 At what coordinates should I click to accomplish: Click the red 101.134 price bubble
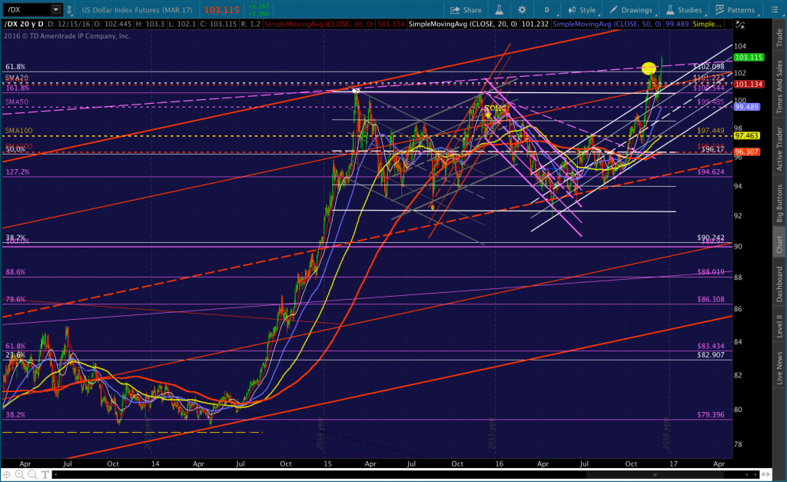coord(749,85)
